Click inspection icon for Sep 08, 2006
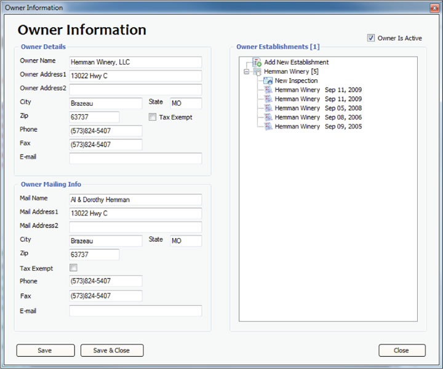Viewport: 443px width, 369px height. click(268, 117)
